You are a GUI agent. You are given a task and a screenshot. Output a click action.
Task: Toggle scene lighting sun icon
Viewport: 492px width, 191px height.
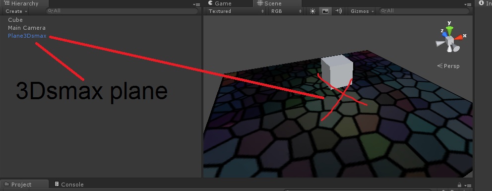point(312,11)
